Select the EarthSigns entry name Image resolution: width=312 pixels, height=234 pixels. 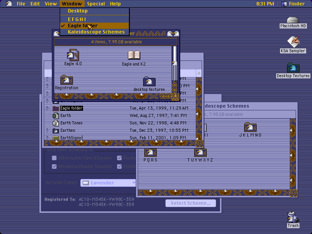(x=71, y=138)
